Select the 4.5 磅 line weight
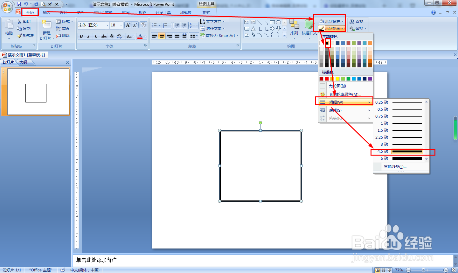Viewport: 458px width, 273px height. click(x=399, y=151)
